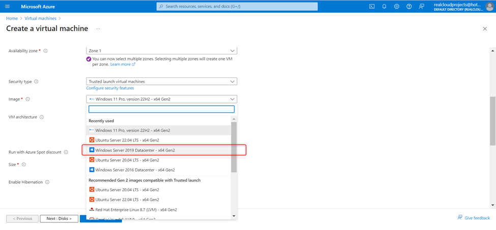Open portal settings gear
Viewport: 496px width, 230px height.
(397, 6)
